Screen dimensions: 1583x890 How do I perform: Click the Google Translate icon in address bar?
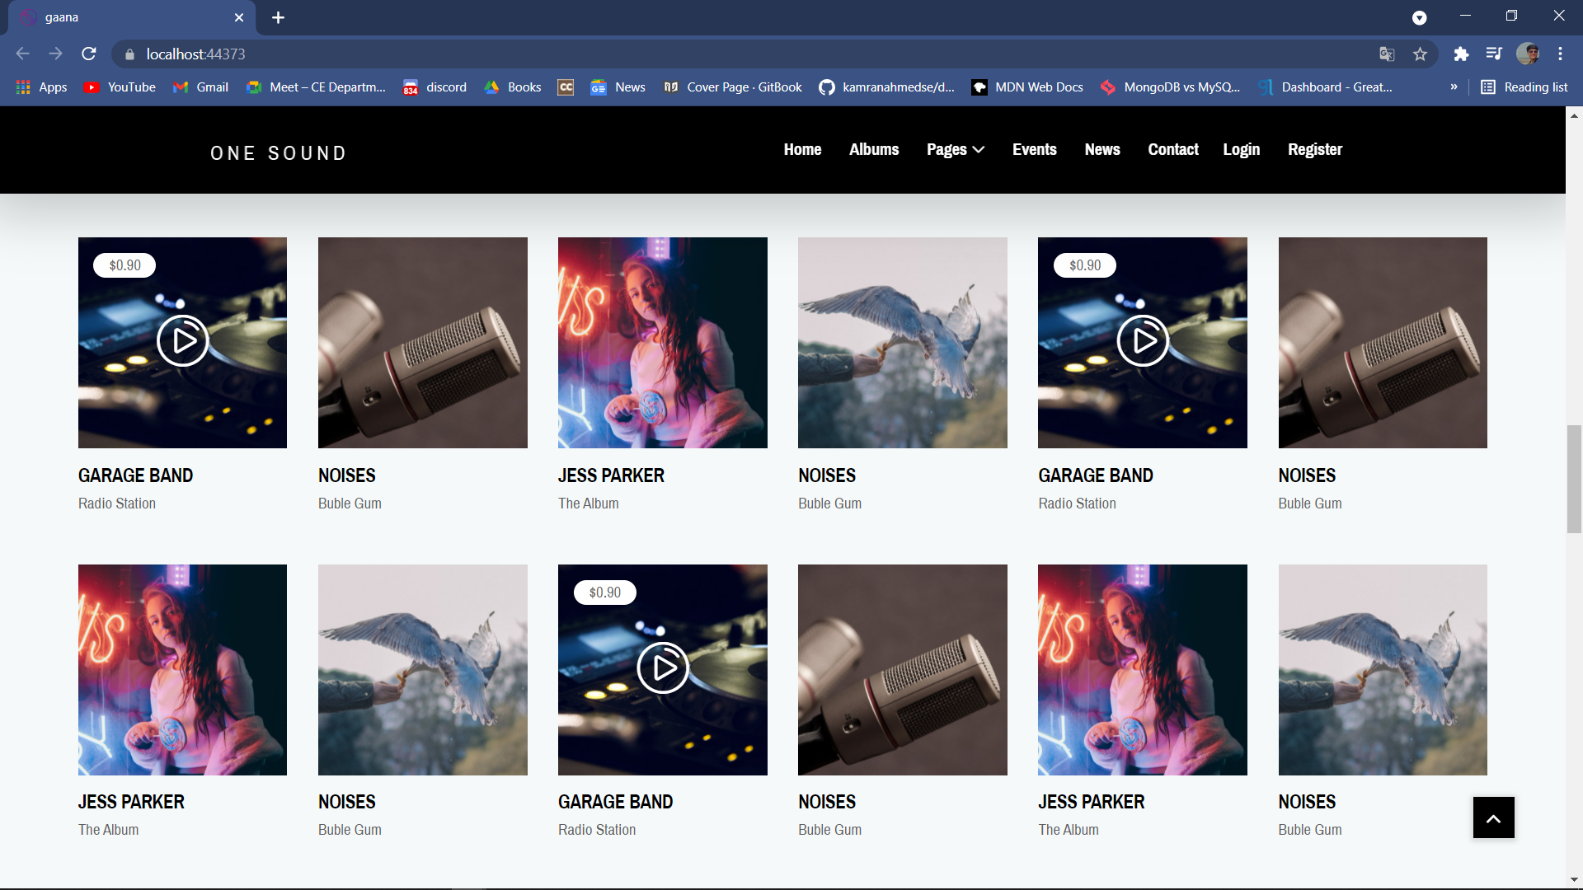pos(1387,54)
